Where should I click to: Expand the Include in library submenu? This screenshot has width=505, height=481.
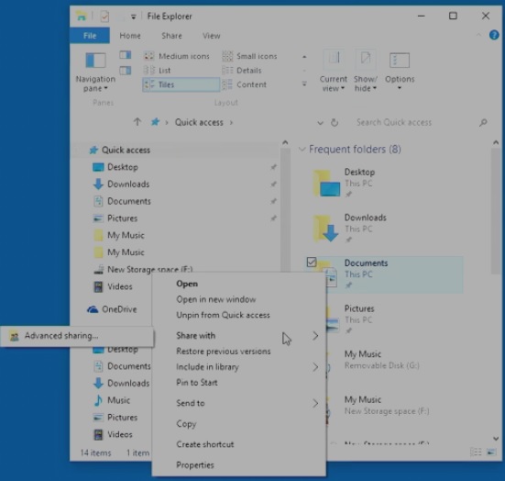coord(238,367)
